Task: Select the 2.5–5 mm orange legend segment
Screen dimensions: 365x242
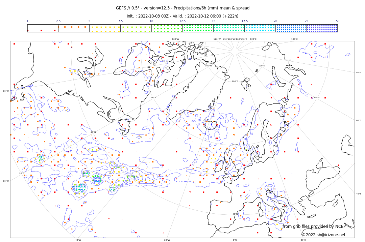Action: [74, 28]
